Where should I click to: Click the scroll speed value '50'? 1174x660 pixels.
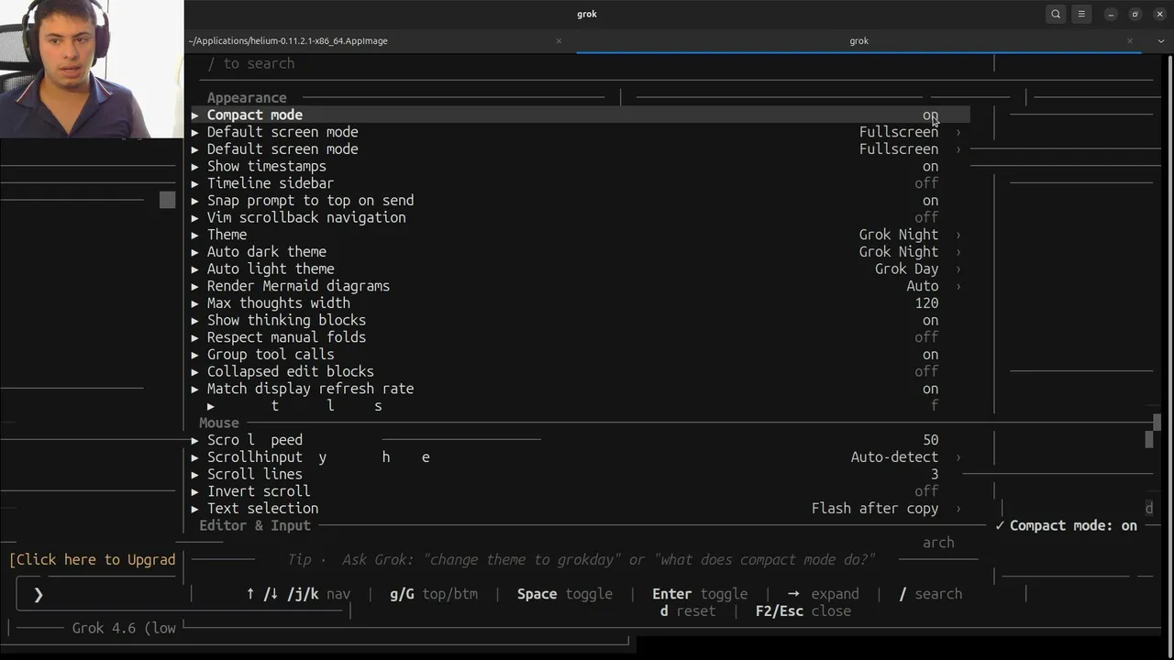(x=931, y=440)
